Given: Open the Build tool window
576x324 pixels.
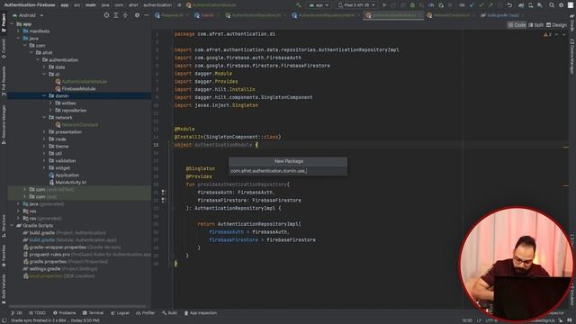Looking at the screenshot, I should tap(169, 313).
